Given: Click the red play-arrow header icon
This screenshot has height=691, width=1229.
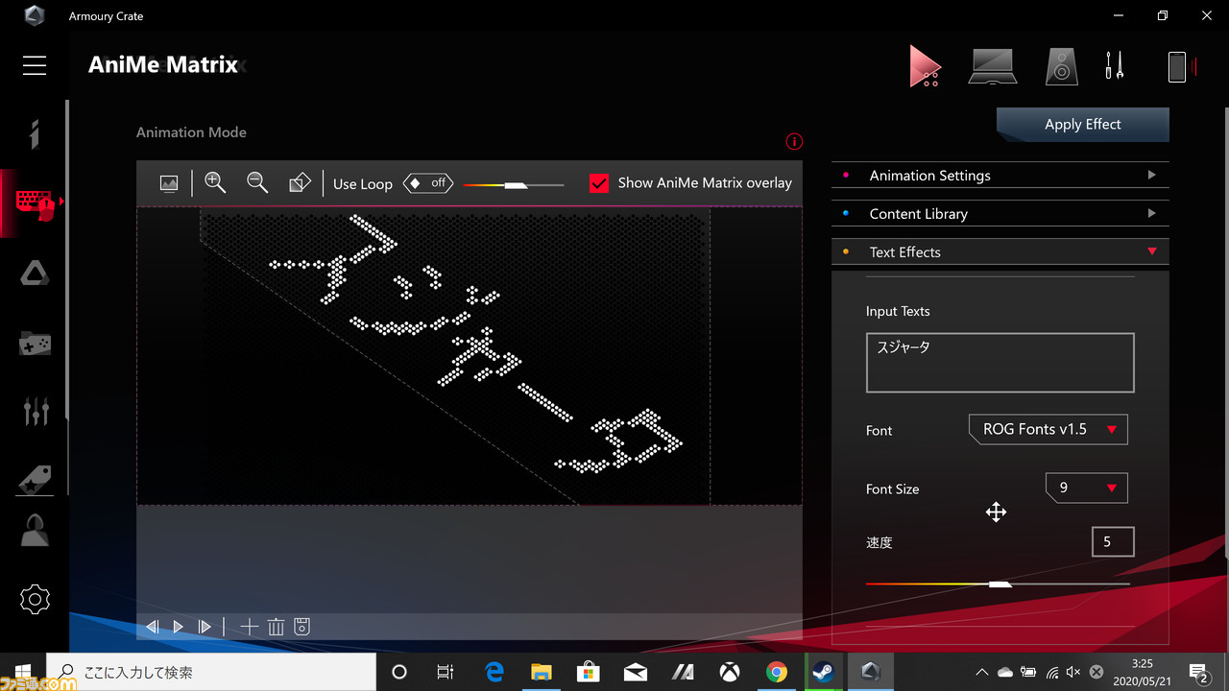Looking at the screenshot, I should click(x=925, y=66).
